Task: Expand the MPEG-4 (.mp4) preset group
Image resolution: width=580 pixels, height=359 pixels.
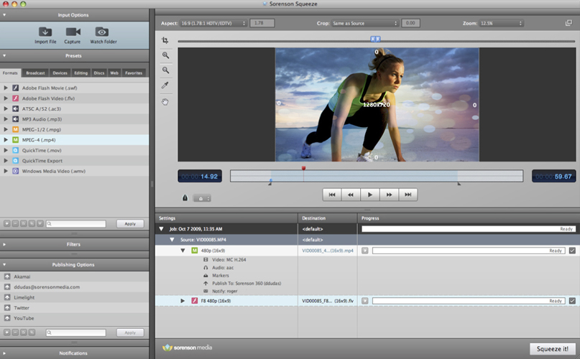Action: click(6, 139)
